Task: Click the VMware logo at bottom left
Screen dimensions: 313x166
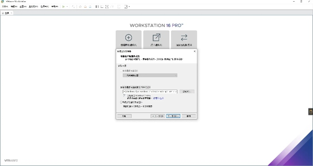Action: [x=10, y=161]
